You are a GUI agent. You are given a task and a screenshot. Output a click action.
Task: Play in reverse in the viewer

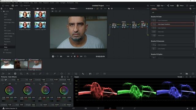[71, 56]
